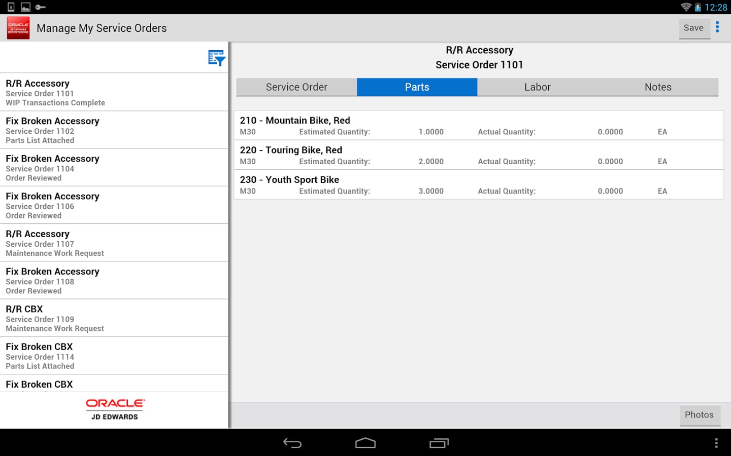This screenshot has width=731, height=456.
Task: Select Service Order 1101 in the list
Action: click(114, 92)
